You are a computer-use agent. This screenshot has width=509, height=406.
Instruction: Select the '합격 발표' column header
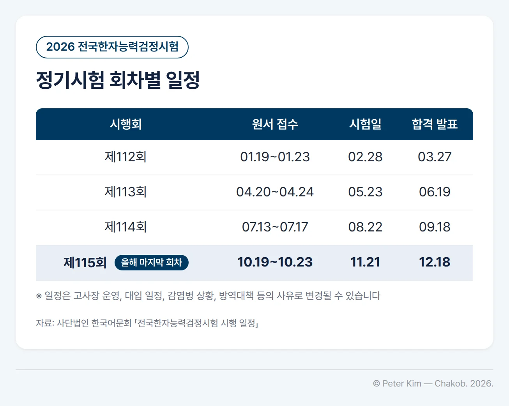coord(435,124)
